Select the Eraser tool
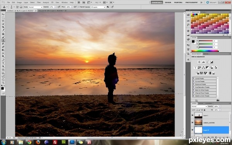The image size is (232, 145). (x=3, y=47)
